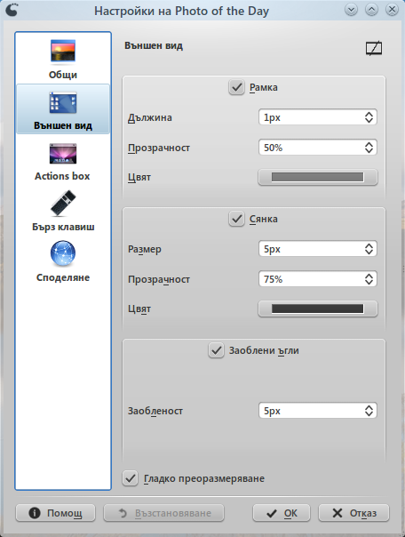Toggle the Заоблени ъгли checkbox
405x537 pixels.
216,350
